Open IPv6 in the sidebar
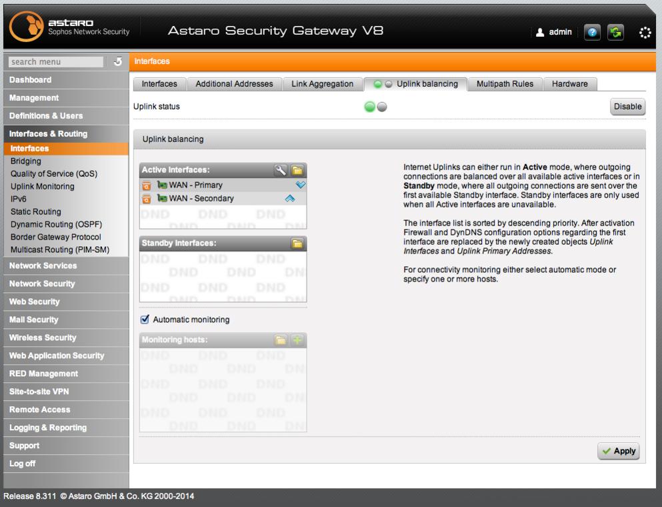This screenshot has width=662, height=507. (x=19, y=199)
